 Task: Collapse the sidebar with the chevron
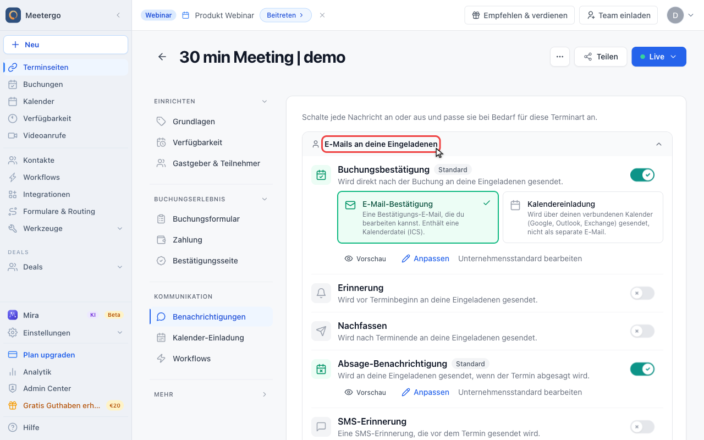pyautogui.click(x=118, y=15)
